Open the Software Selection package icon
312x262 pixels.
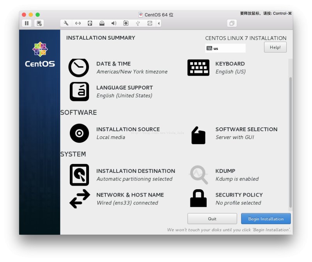click(x=198, y=135)
